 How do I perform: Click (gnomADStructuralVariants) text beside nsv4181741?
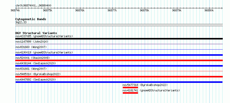(160, 90)
